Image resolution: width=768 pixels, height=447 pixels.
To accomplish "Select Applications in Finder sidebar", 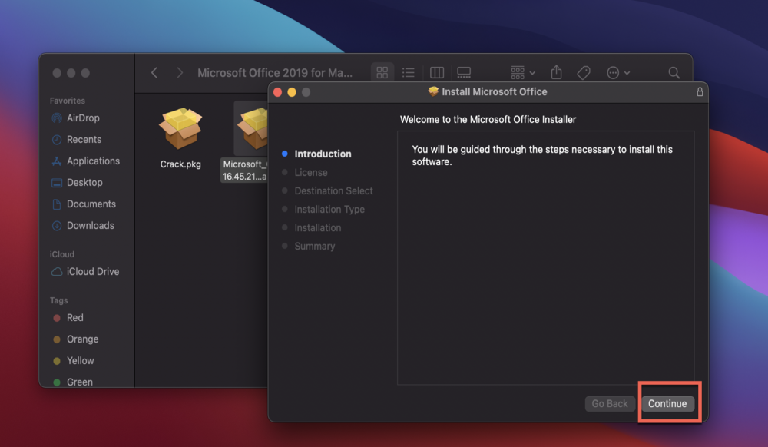I will [x=93, y=161].
